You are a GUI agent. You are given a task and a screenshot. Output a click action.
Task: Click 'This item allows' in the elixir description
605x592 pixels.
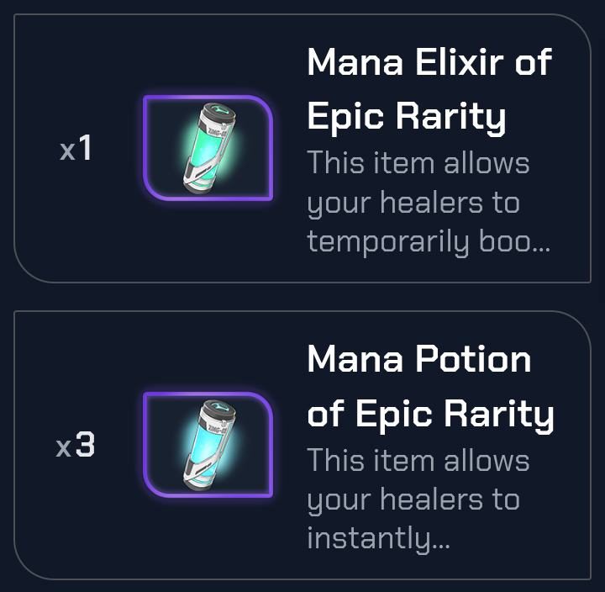(418, 162)
